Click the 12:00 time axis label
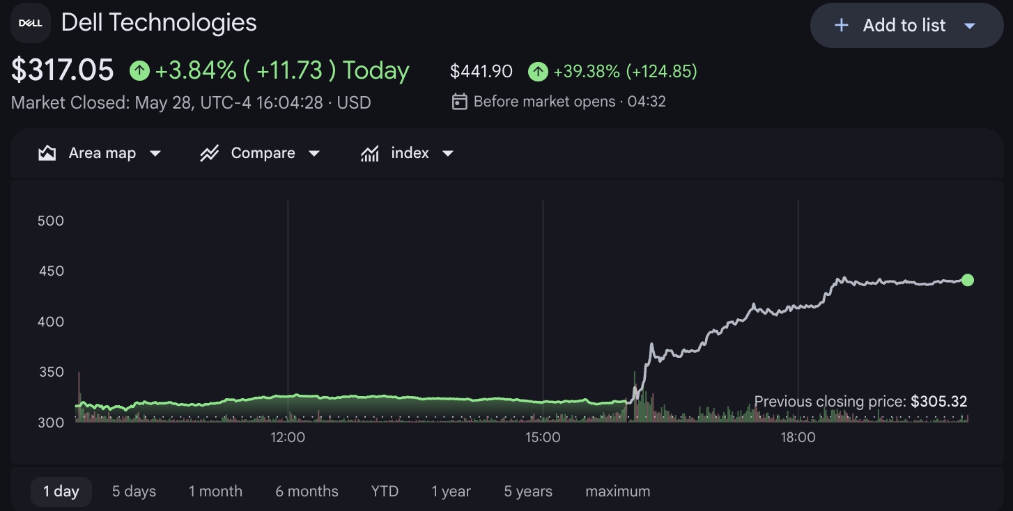The height and width of the screenshot is (511, 1013). [288, 438]
